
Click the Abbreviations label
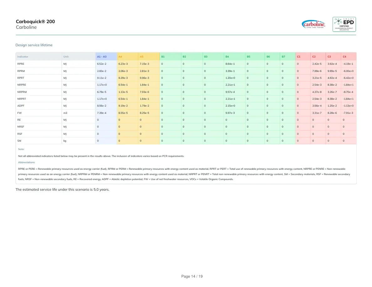(27, 163)
